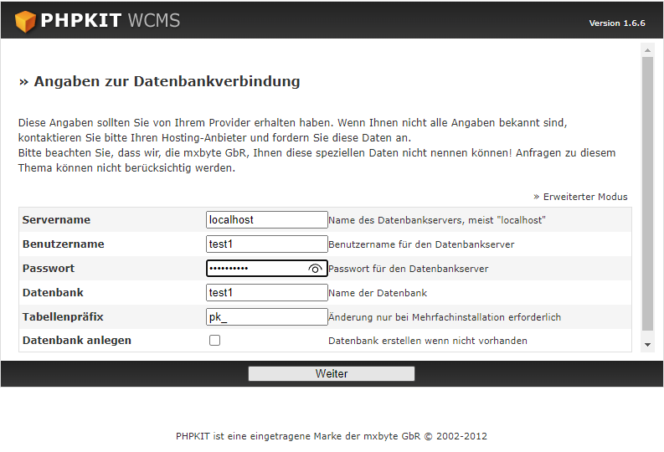Click the PHPKIT orange cube logo

pos(26,21)
